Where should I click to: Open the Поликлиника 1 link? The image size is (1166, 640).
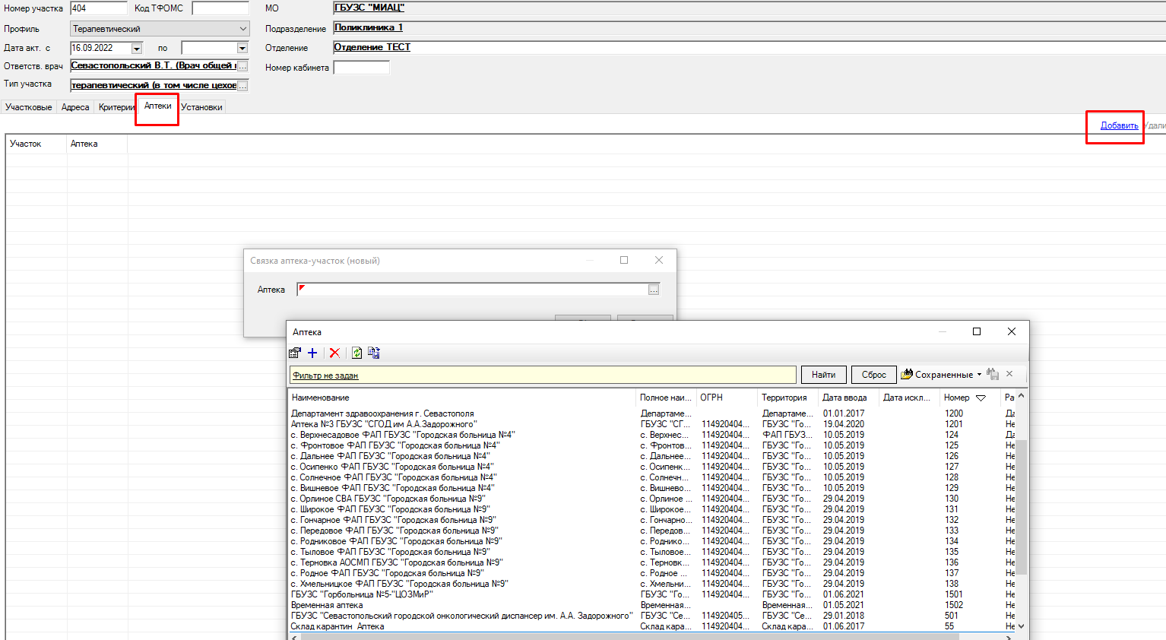point(369,27)
